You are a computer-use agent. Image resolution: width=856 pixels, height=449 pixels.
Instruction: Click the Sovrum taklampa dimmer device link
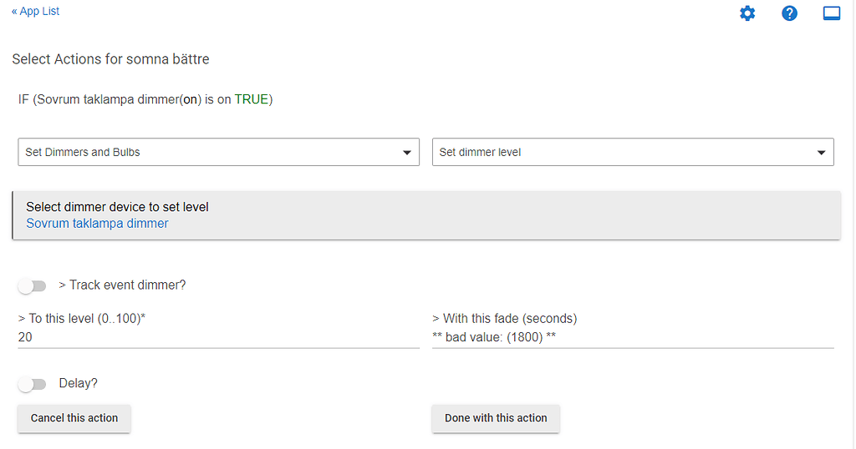click(x=97, y=224)
